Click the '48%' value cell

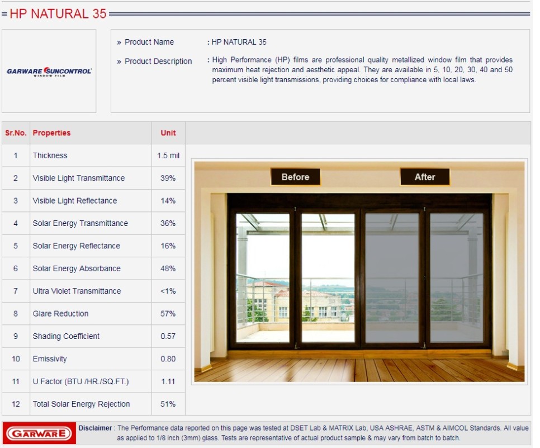pyautogui.click(x=168, y=268)
